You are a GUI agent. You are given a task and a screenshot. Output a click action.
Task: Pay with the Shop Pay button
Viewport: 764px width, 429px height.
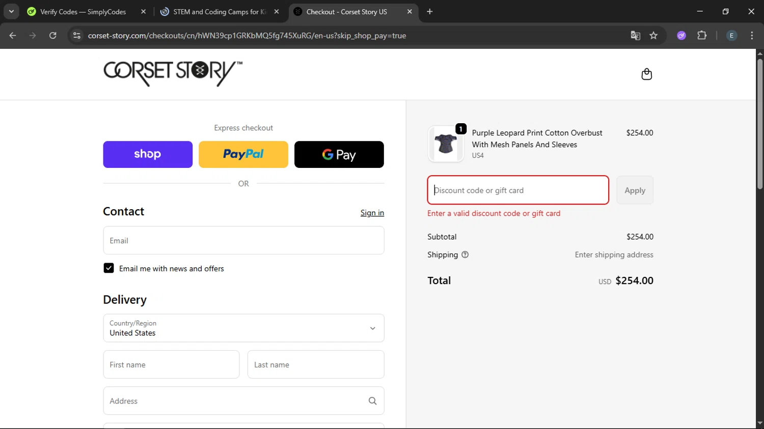pos(148,154)
